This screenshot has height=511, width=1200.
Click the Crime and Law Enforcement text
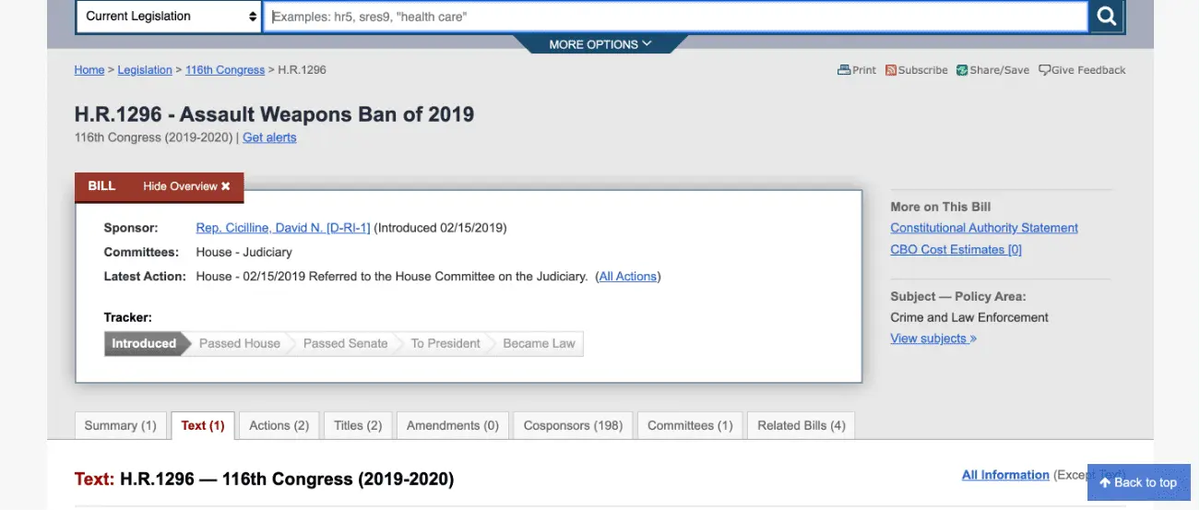click(969, 317)
